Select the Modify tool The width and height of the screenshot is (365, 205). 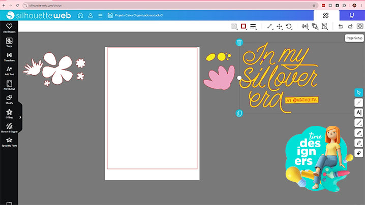[9, 99]
